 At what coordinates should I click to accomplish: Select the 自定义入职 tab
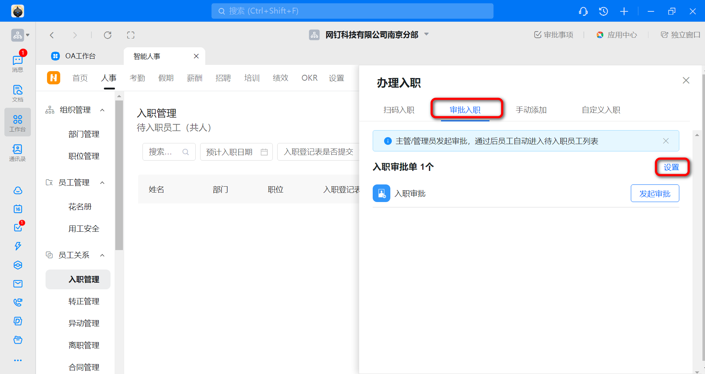601,110
